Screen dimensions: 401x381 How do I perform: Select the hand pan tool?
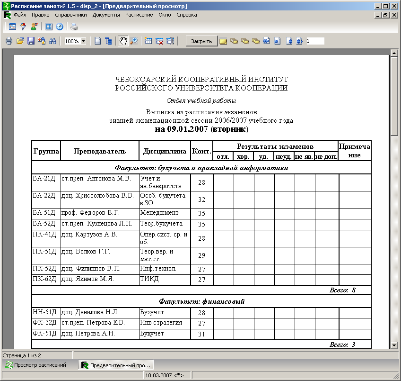tap(123, 41)
